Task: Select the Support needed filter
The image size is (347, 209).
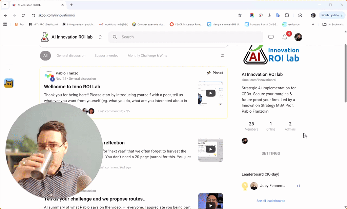Action: (x=106, y=56)
